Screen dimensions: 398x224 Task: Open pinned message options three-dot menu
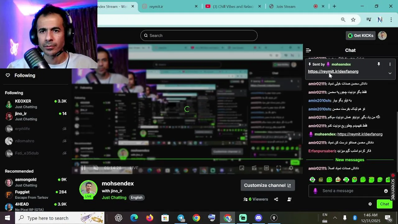tap(390, 64)
